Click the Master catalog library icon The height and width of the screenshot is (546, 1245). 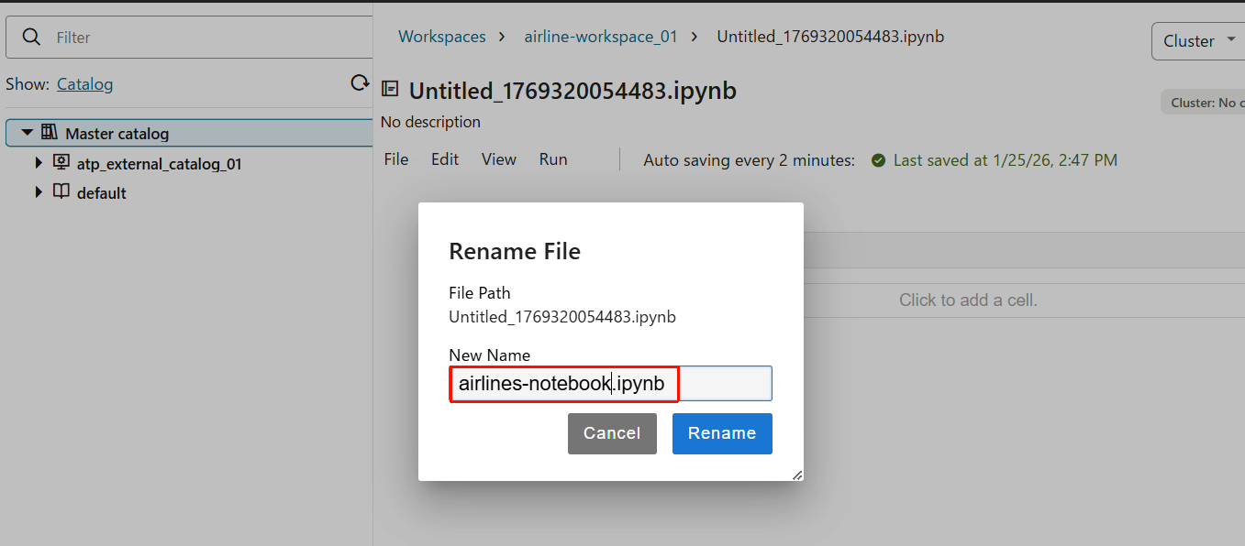50,133
